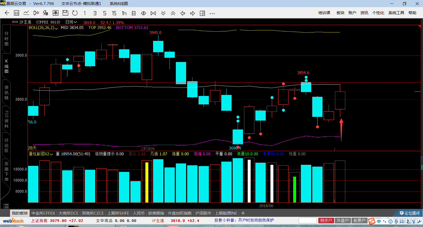Refresh the chart with circular arrow icon

(75, 13)
